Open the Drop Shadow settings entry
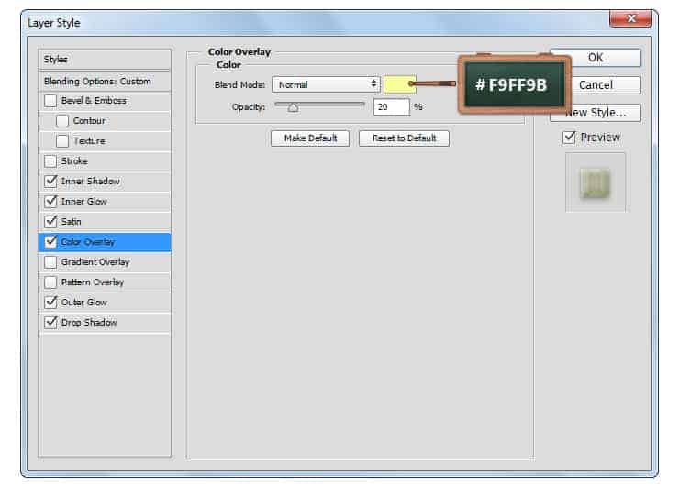Viewport: 679px width, 487px height. tap(88, 323)
